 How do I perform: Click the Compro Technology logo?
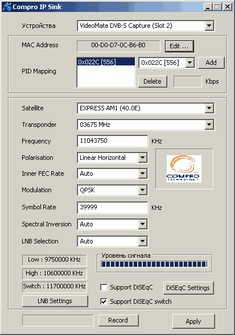(184, 169)
